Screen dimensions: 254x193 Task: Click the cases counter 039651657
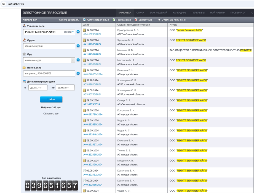51,185
